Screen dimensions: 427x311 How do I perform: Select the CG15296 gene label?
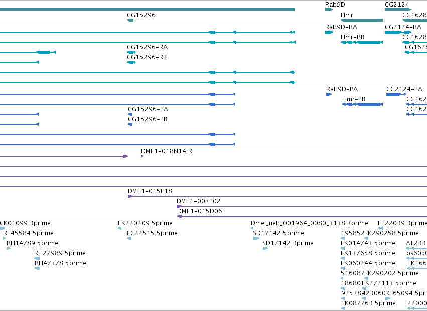(x=141, y=15)
